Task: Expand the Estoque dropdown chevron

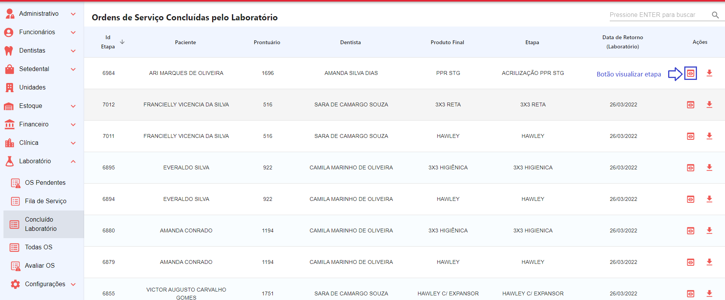Action: [73, 106]
